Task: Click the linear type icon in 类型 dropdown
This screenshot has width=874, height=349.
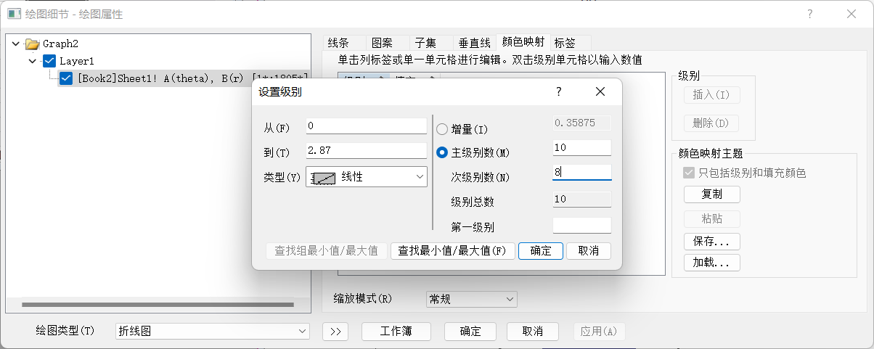Action: pyautogui.click(x=322, y=176)
